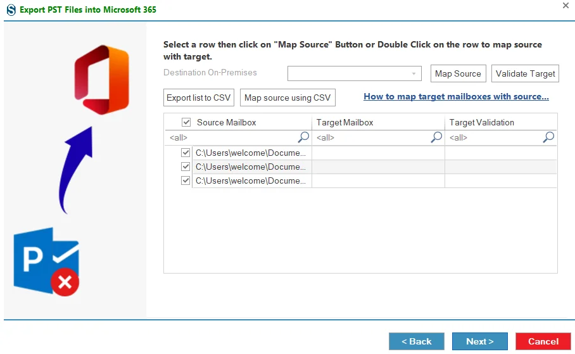Click the app logo in title bar
Screen dimensions: 575x354
11,9
